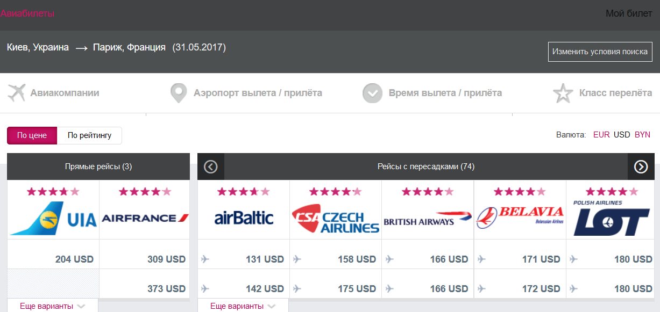Screen dimensions: 660x312
Task: Click the airplane icon beside Авиакомпании filter
Action: [17, 92]
